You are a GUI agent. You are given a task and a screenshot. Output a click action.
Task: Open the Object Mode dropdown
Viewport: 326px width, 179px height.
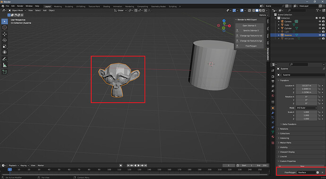click(17, 10)
